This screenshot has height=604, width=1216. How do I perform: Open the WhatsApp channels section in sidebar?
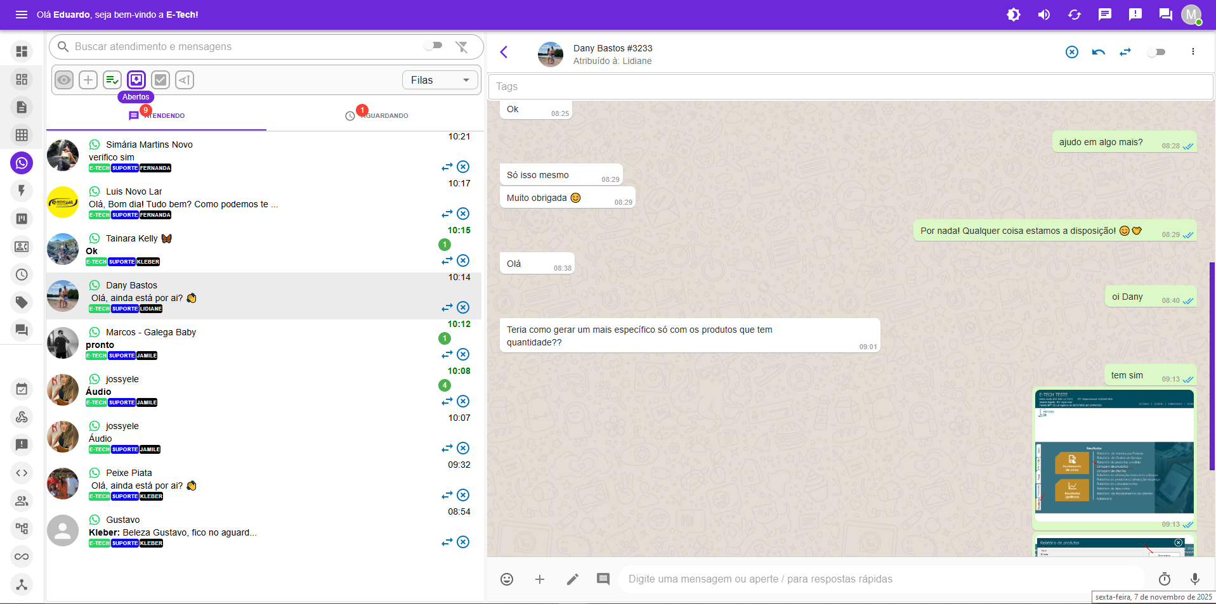click(x=22, y=163)
